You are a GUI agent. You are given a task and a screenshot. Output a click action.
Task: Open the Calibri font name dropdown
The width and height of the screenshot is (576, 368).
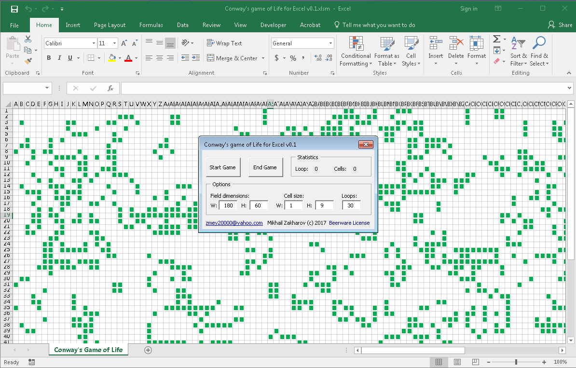tap(94, 43)
